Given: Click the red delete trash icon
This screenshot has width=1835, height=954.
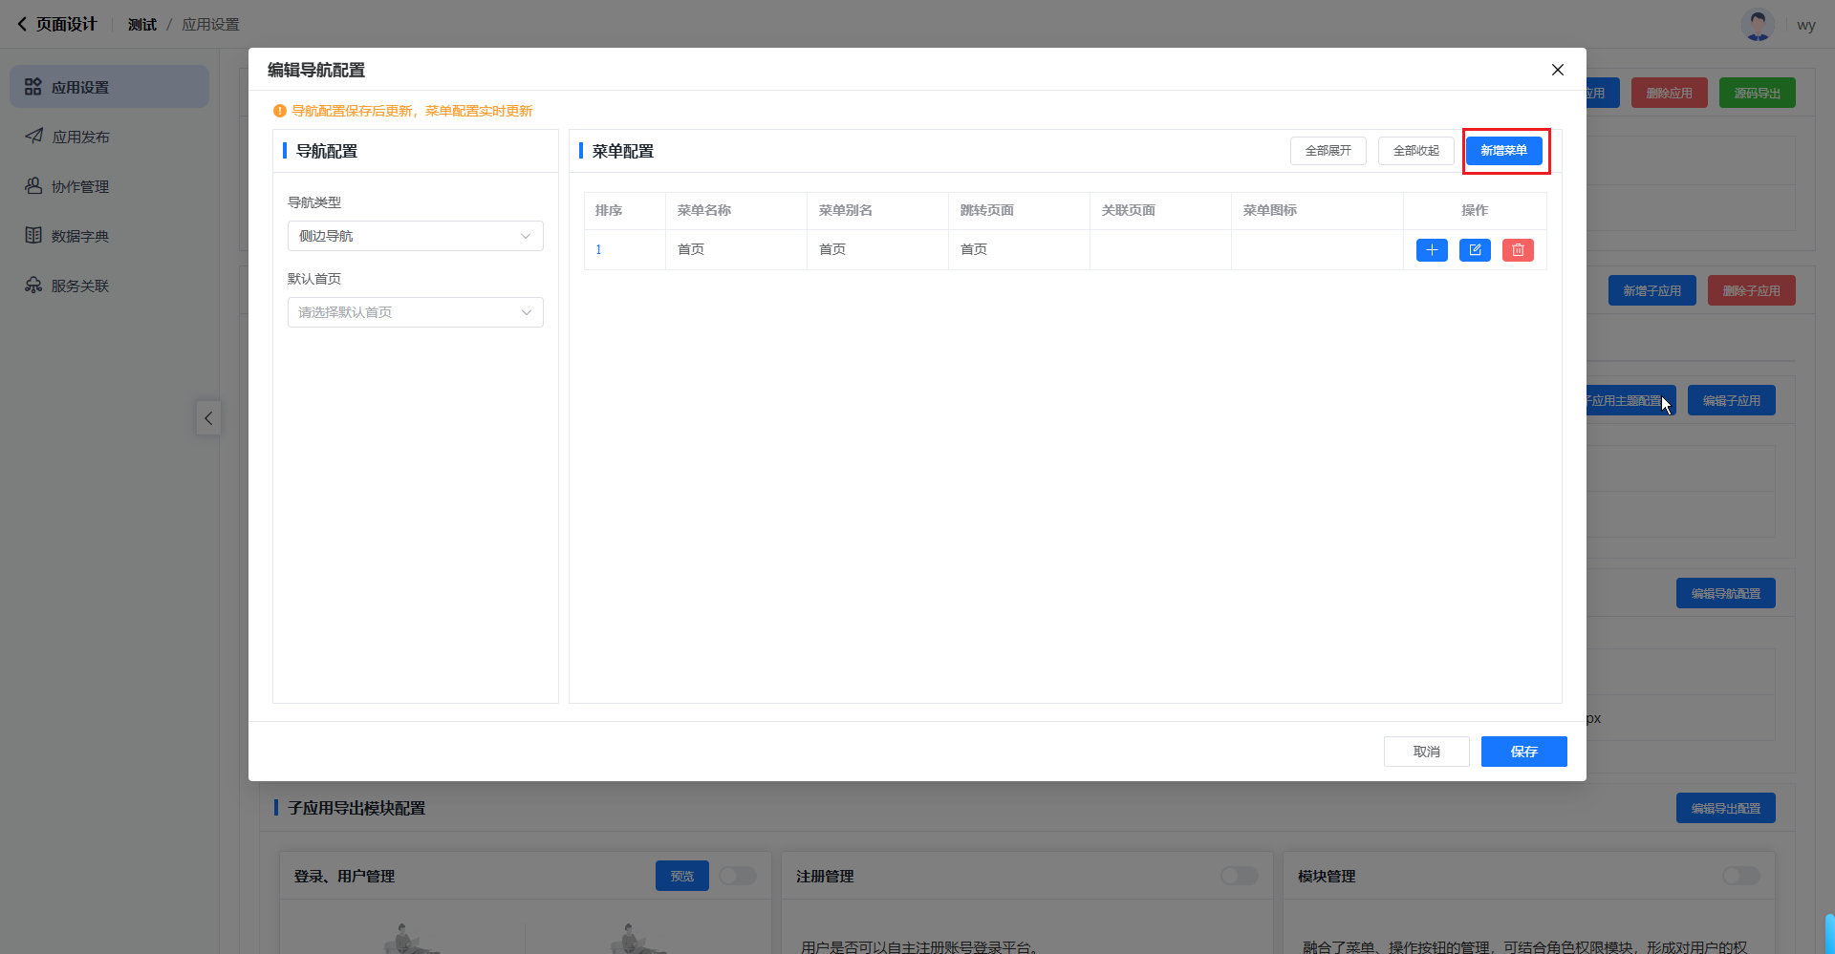Looking at the screenshot, I should pos(1518,250).
